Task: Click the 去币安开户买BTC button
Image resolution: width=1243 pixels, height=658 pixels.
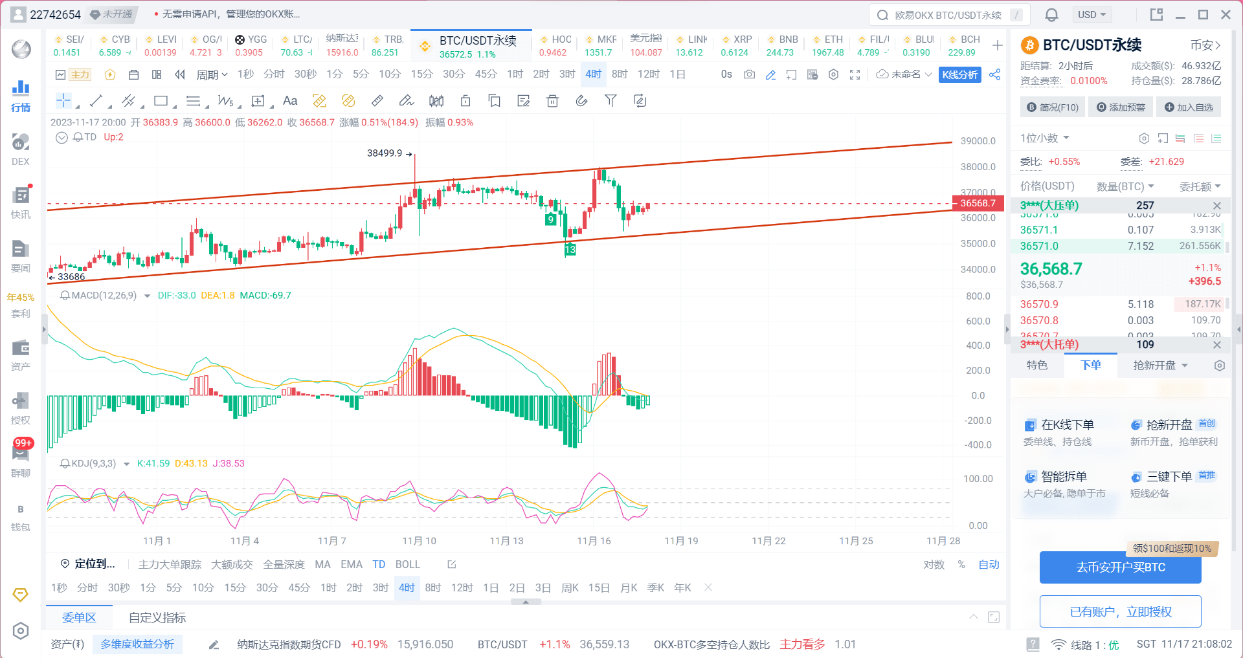Action: 1119,567
